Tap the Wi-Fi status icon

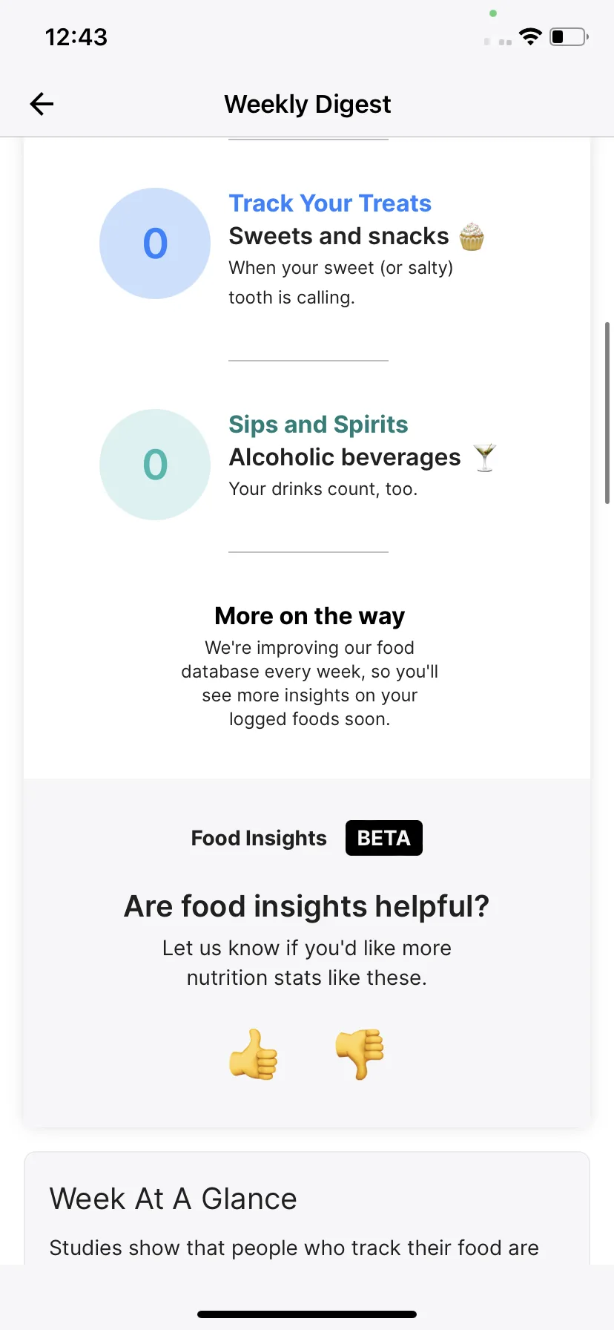530,36
